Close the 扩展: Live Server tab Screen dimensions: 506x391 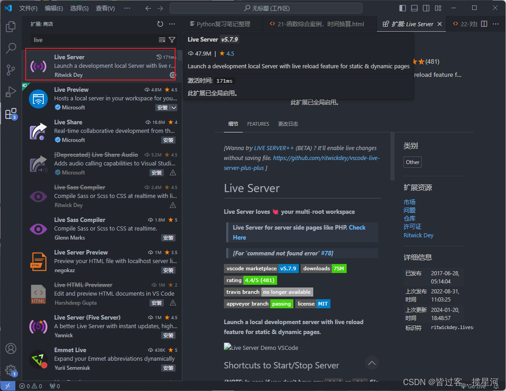tap(440, 24)
